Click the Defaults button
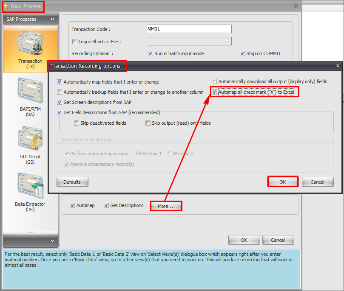 pyautogui.click(x=72, y=182)
